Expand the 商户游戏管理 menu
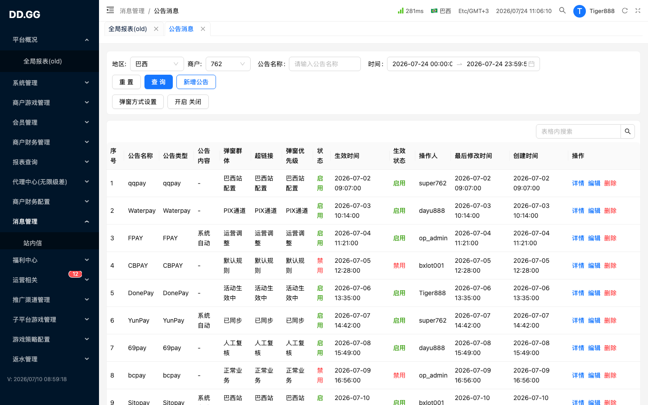 pos(49,103)
